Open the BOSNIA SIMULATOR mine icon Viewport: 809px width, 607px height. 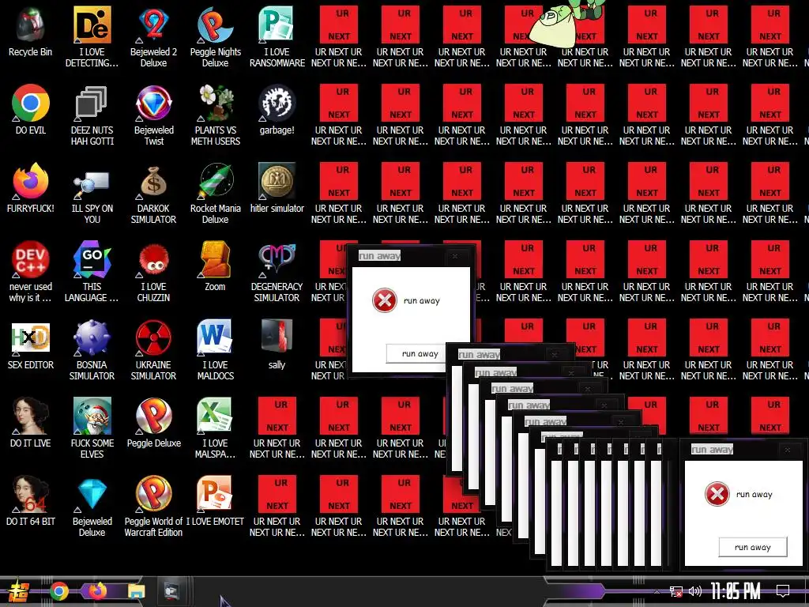click(92, 338)
